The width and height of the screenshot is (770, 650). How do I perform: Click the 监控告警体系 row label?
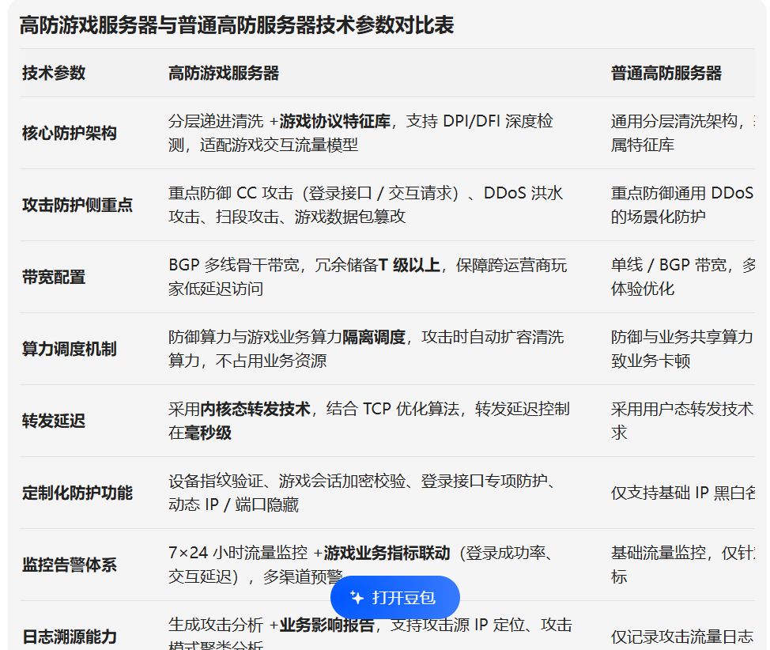tap(70, 565)
